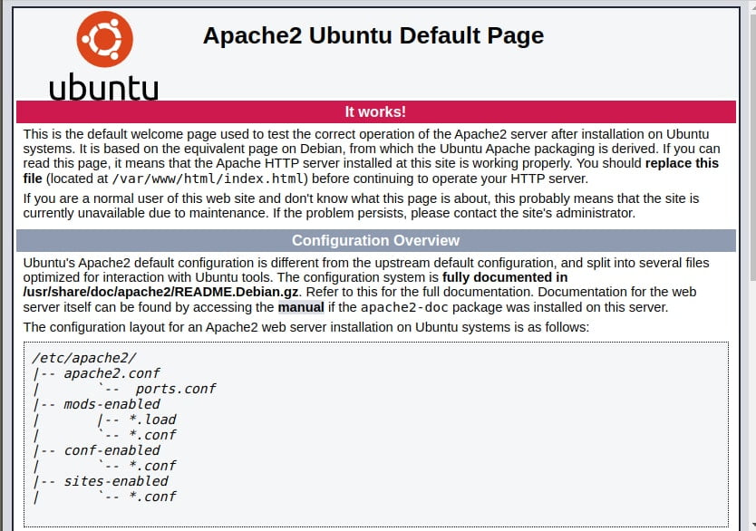The height and width of the screenshot is (531, 756).
Task: Click the Ubuntu circle-of-friends logo icon
Action: [x=103, y=38]
